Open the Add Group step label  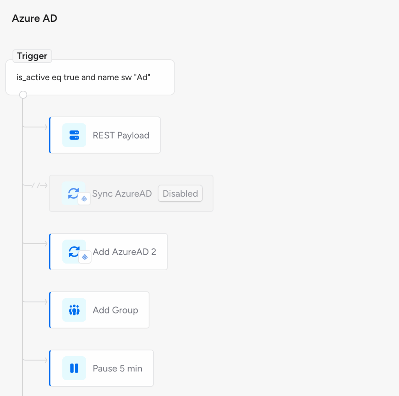(x=115, y=310)
